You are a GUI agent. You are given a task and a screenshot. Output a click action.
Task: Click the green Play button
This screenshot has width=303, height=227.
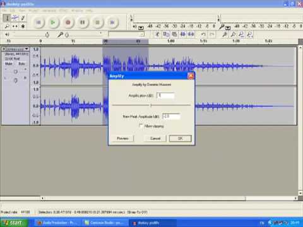coord(53,22)
